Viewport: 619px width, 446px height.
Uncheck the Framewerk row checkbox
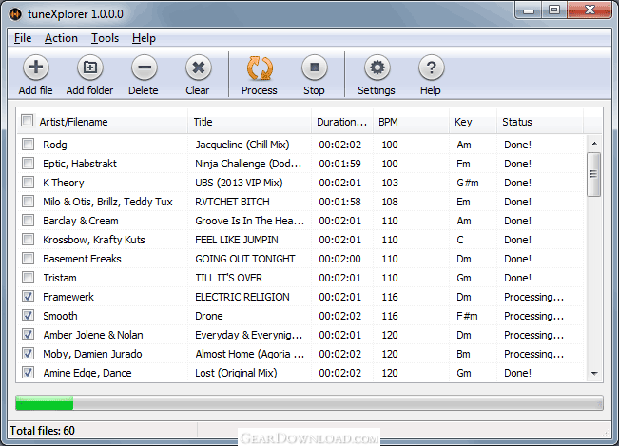[28, 297]
